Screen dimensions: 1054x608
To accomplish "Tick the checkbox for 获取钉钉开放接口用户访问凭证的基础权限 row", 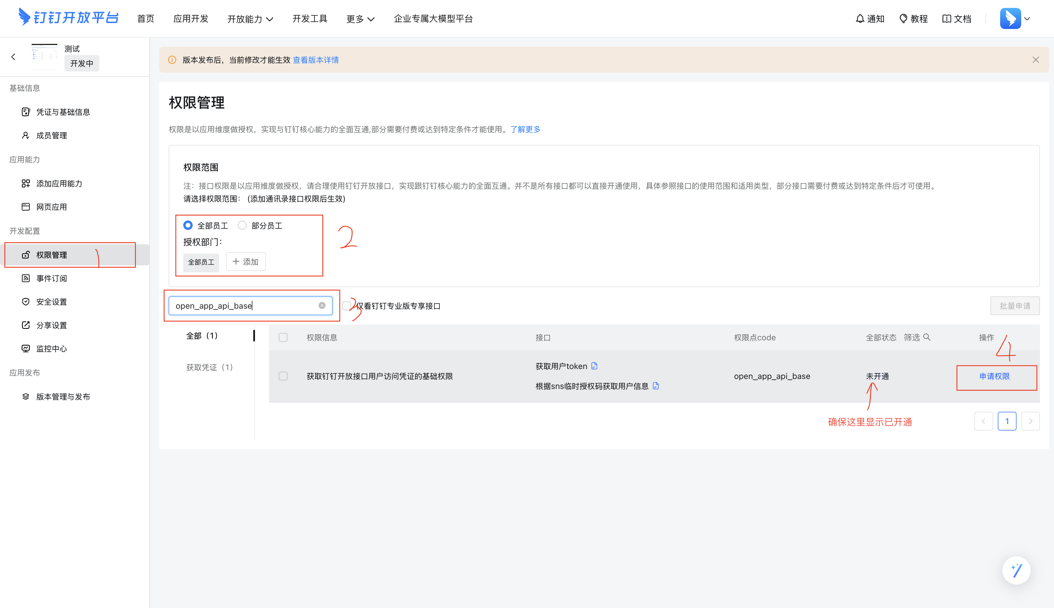I will tap(283, 376).
